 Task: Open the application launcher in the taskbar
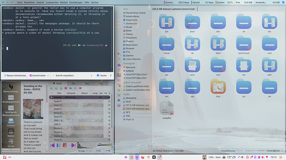5,157
